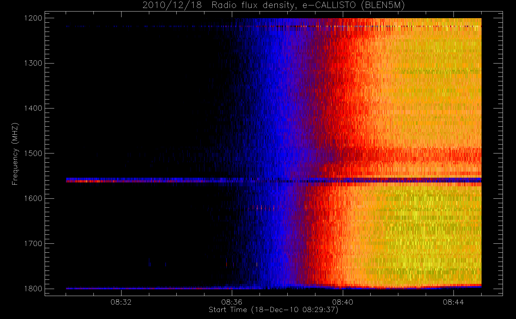Click the 1600 frequency tick label
This screenshot has height=319, width=516.
pos(33,198)
